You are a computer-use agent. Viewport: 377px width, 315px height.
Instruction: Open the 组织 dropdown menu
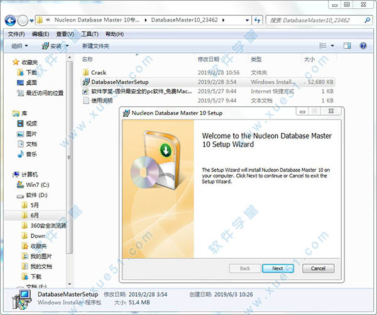click(19, 46)
